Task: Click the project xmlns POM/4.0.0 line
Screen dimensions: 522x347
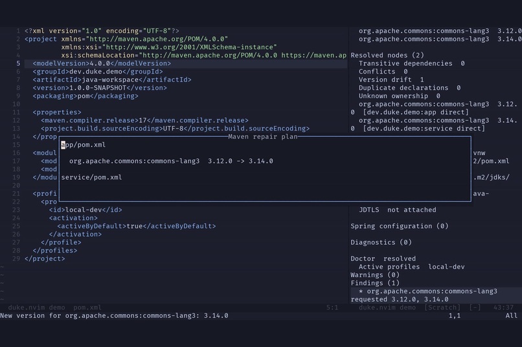Action: [x=126, y=39]
